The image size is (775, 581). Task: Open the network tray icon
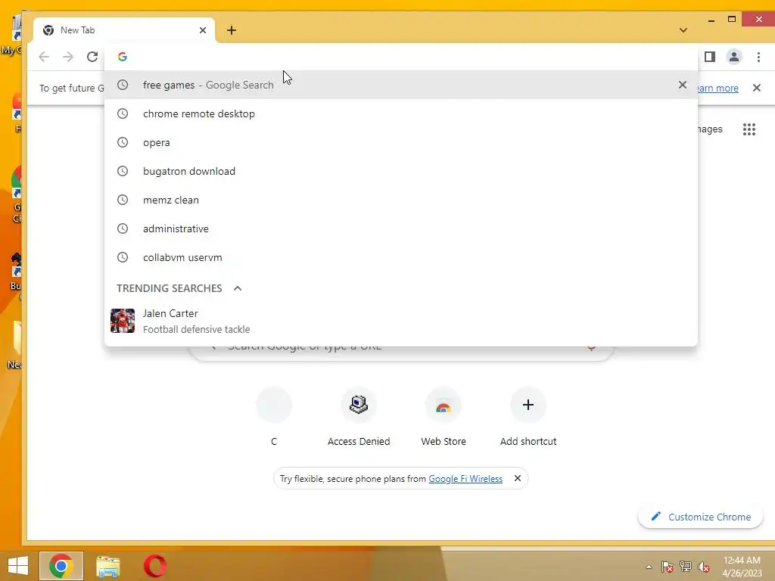(x=686, y=567)
